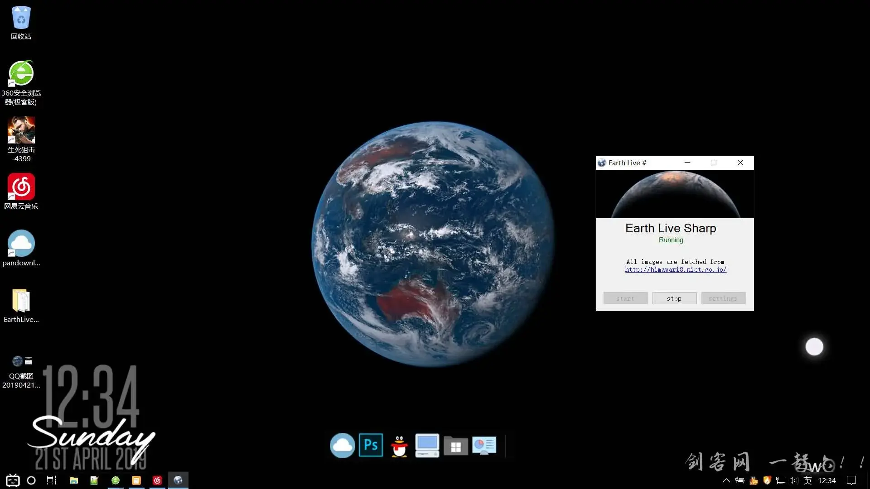
Task: Switch to Earth Live taskbar button
Action: pyautogui.click(x=178, y=480)
